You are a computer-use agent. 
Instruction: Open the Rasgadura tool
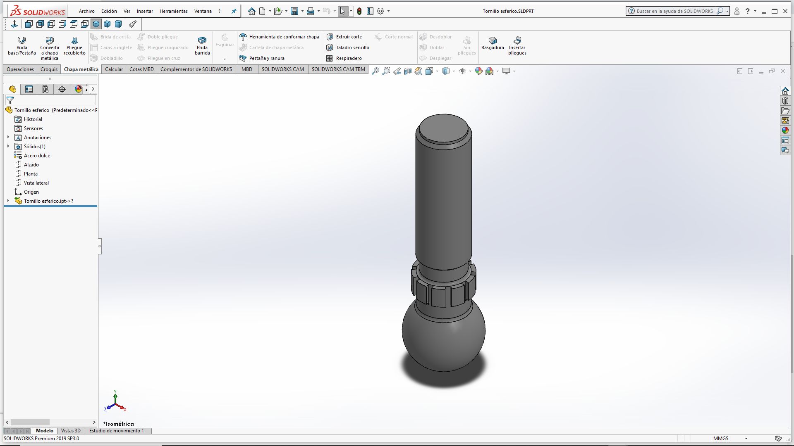tap(493, 40)
